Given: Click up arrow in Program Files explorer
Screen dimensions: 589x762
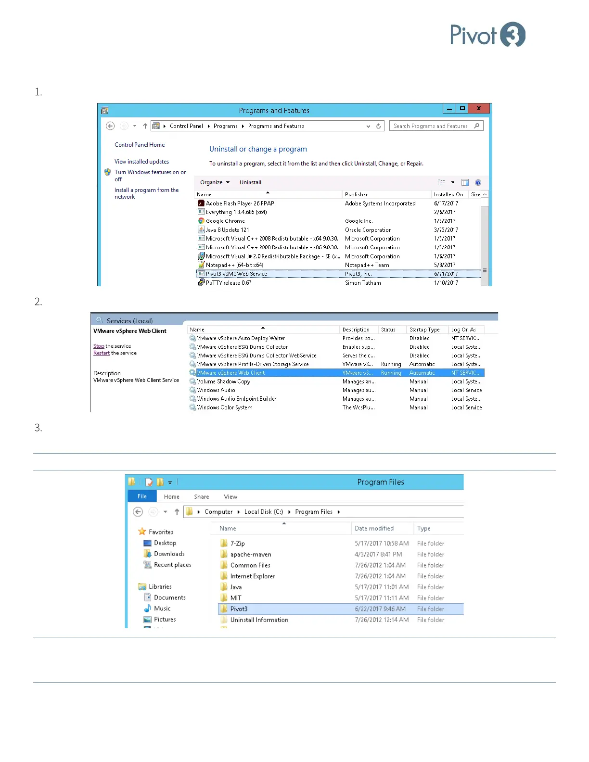Looking at the screenshot, I should (177, 512).
